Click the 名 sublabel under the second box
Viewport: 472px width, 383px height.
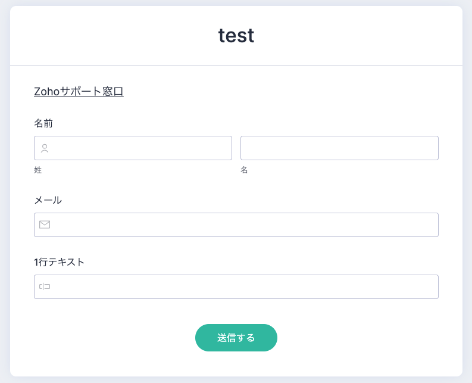pyautogui.click(x=244, y=170)
